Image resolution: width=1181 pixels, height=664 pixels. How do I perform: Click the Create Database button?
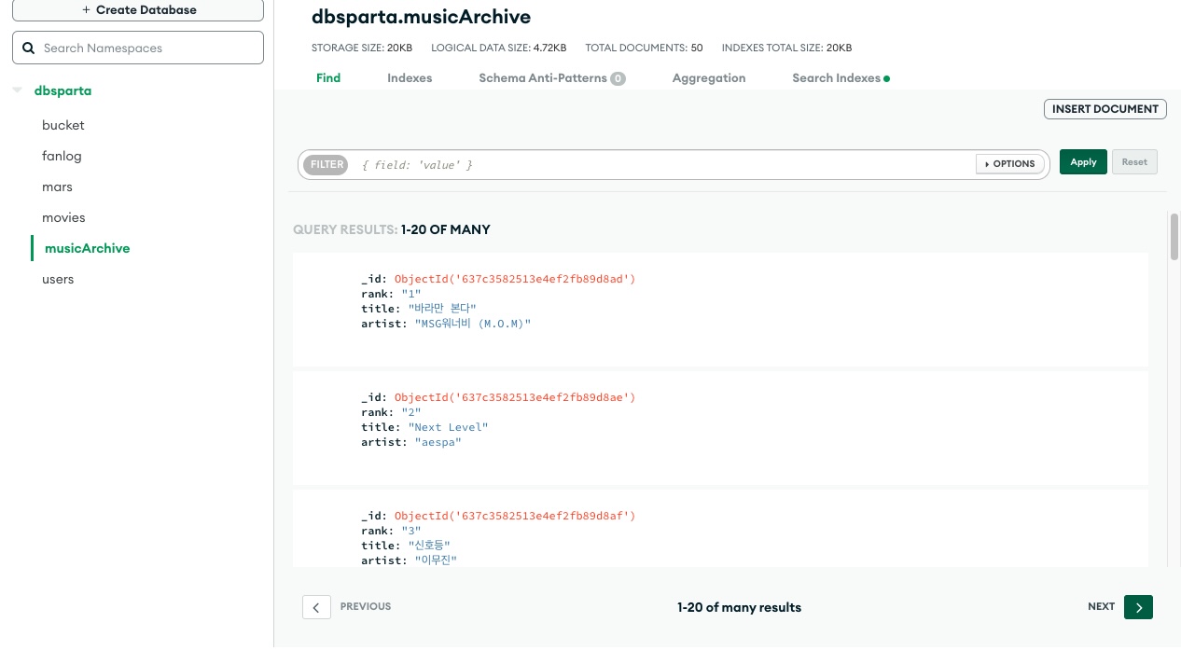[x=138, y=10]
